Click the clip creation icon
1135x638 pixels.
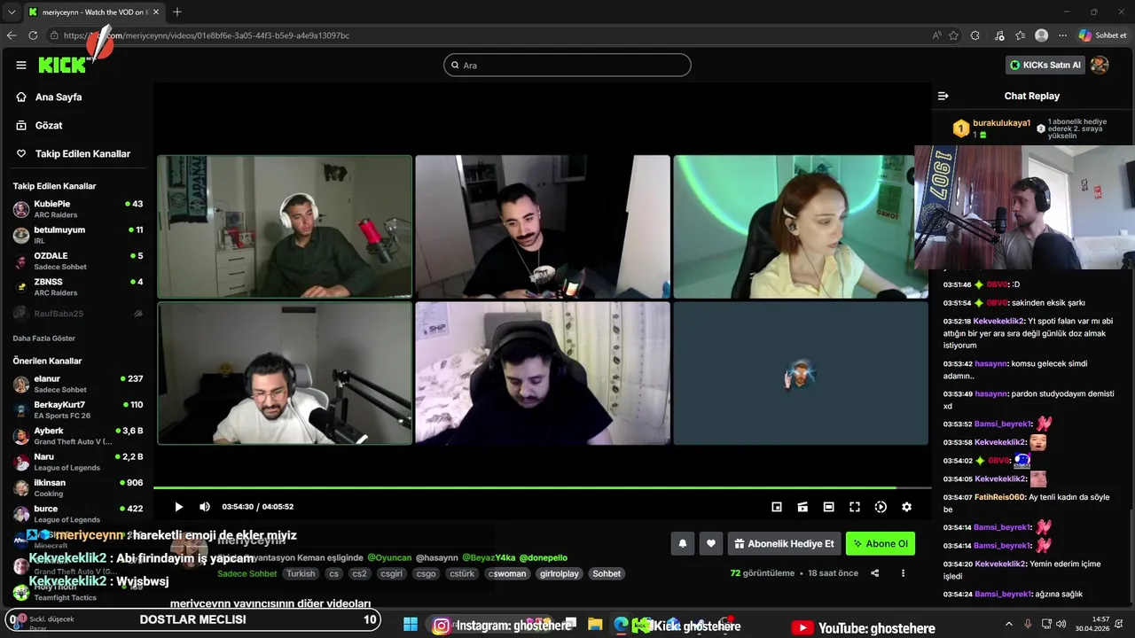[802, 507]
